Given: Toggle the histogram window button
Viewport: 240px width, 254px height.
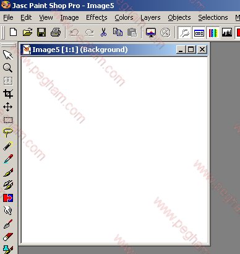Looking at the screenshot, I should tap(227, 32).
